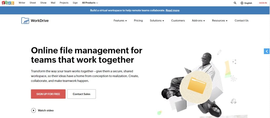This screenshot has height=118, width=270.
Task: Click the WorkDrive brand name
Action: (x=40, y=21)
